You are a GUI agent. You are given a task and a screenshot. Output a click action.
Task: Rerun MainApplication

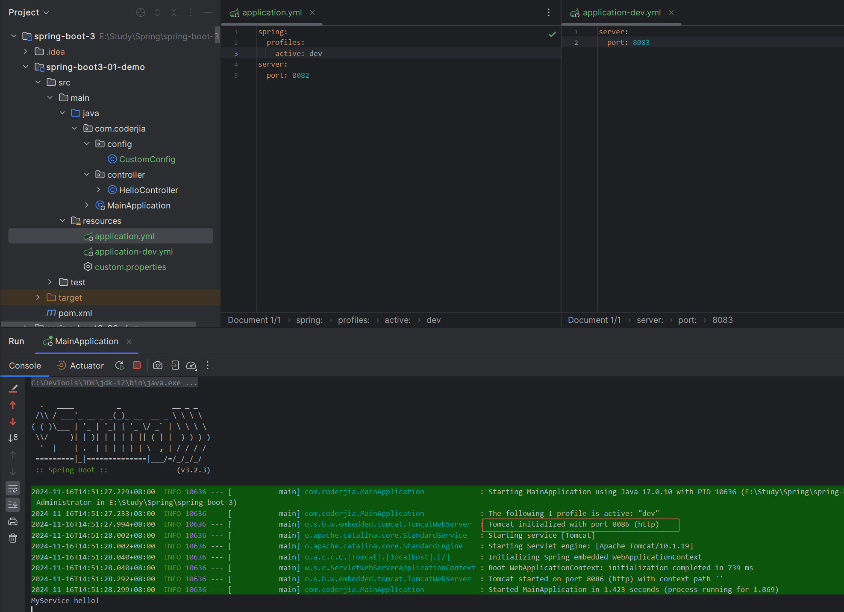[x=120, y=366]
